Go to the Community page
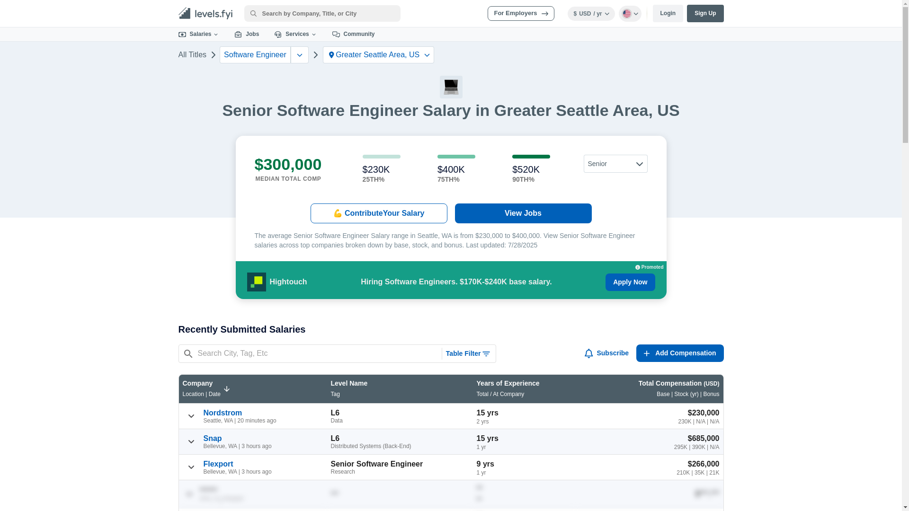 (353, 34)
